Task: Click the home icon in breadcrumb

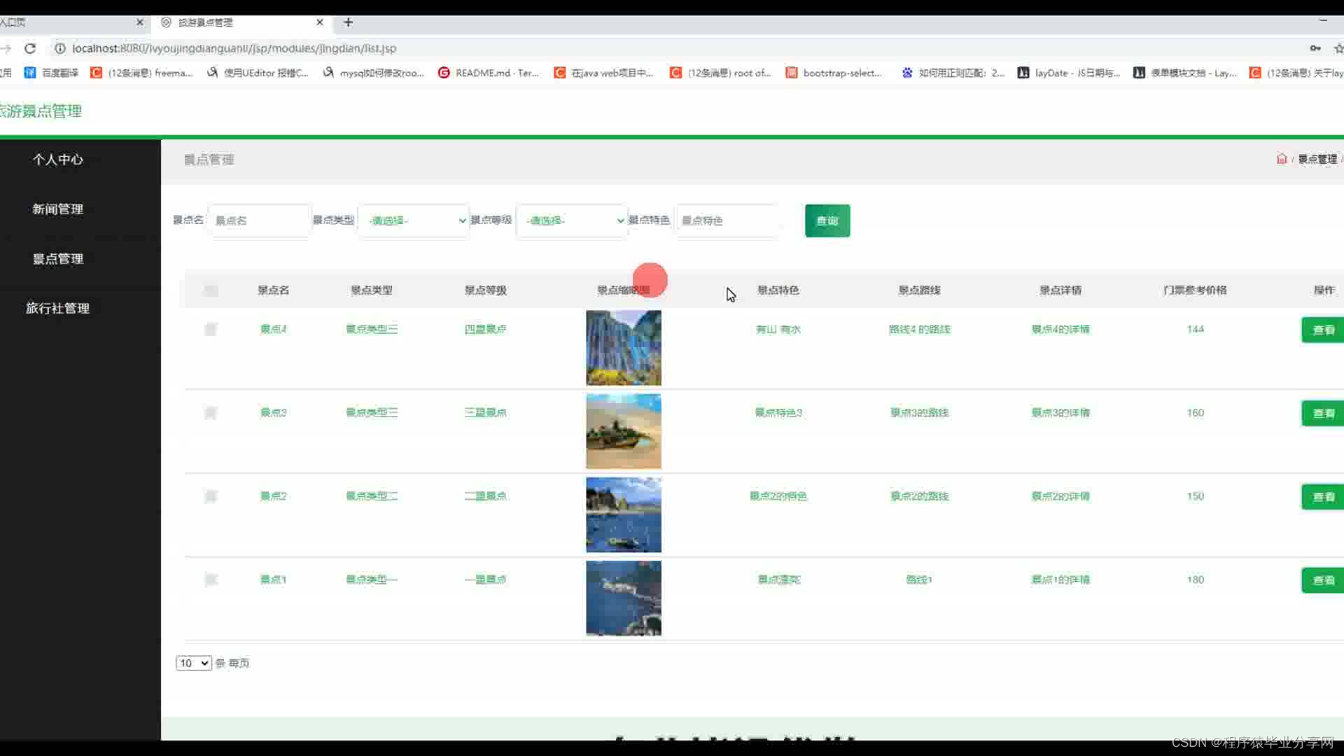Action: (x=1281, y=159)
